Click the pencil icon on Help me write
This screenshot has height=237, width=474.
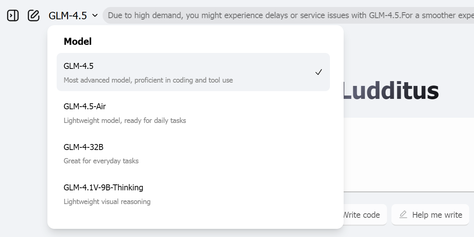pos(403,215)
